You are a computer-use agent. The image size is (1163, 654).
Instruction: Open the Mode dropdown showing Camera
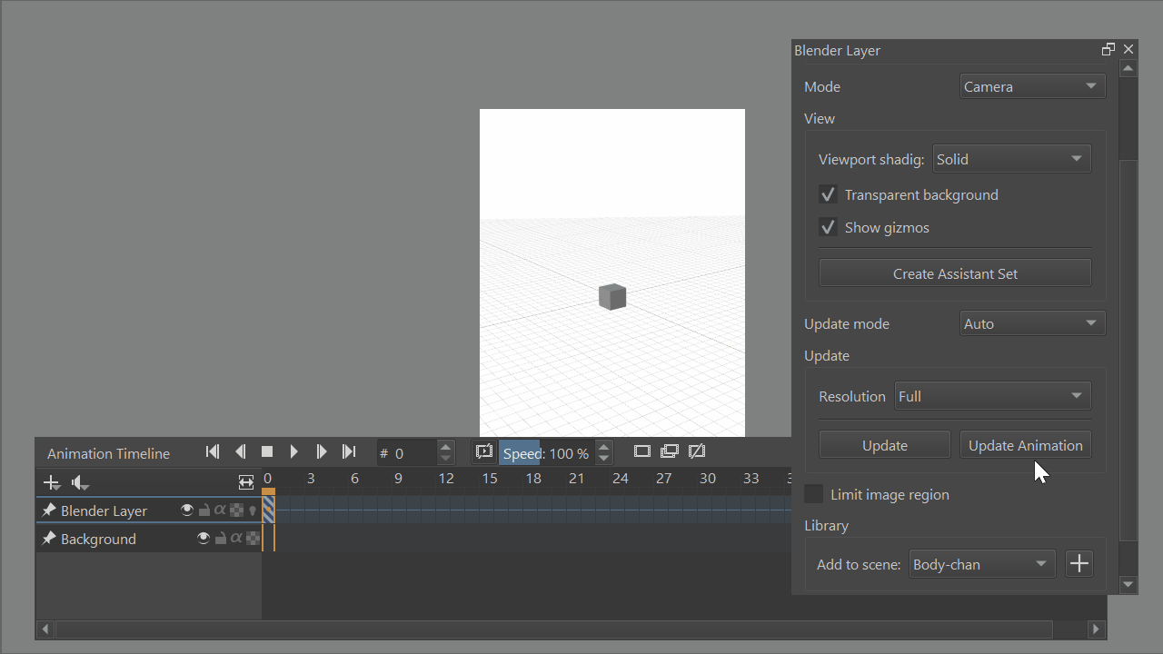[x=1032, y=86]
